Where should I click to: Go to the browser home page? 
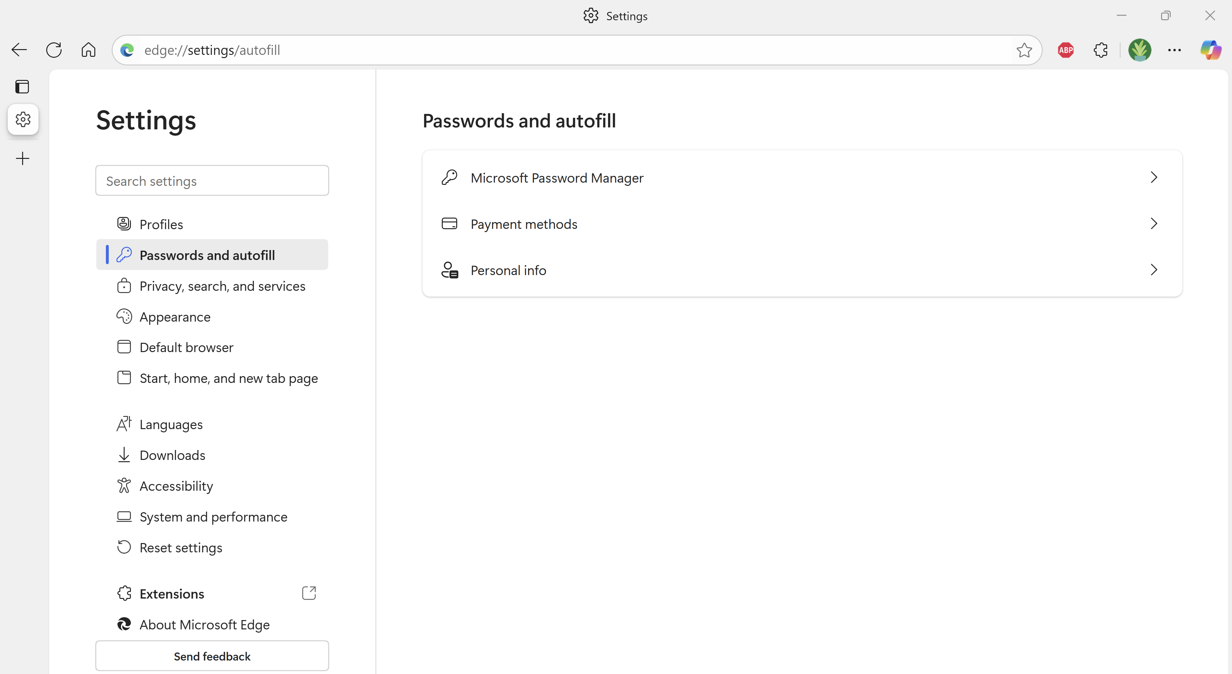(x=88, y=50)
